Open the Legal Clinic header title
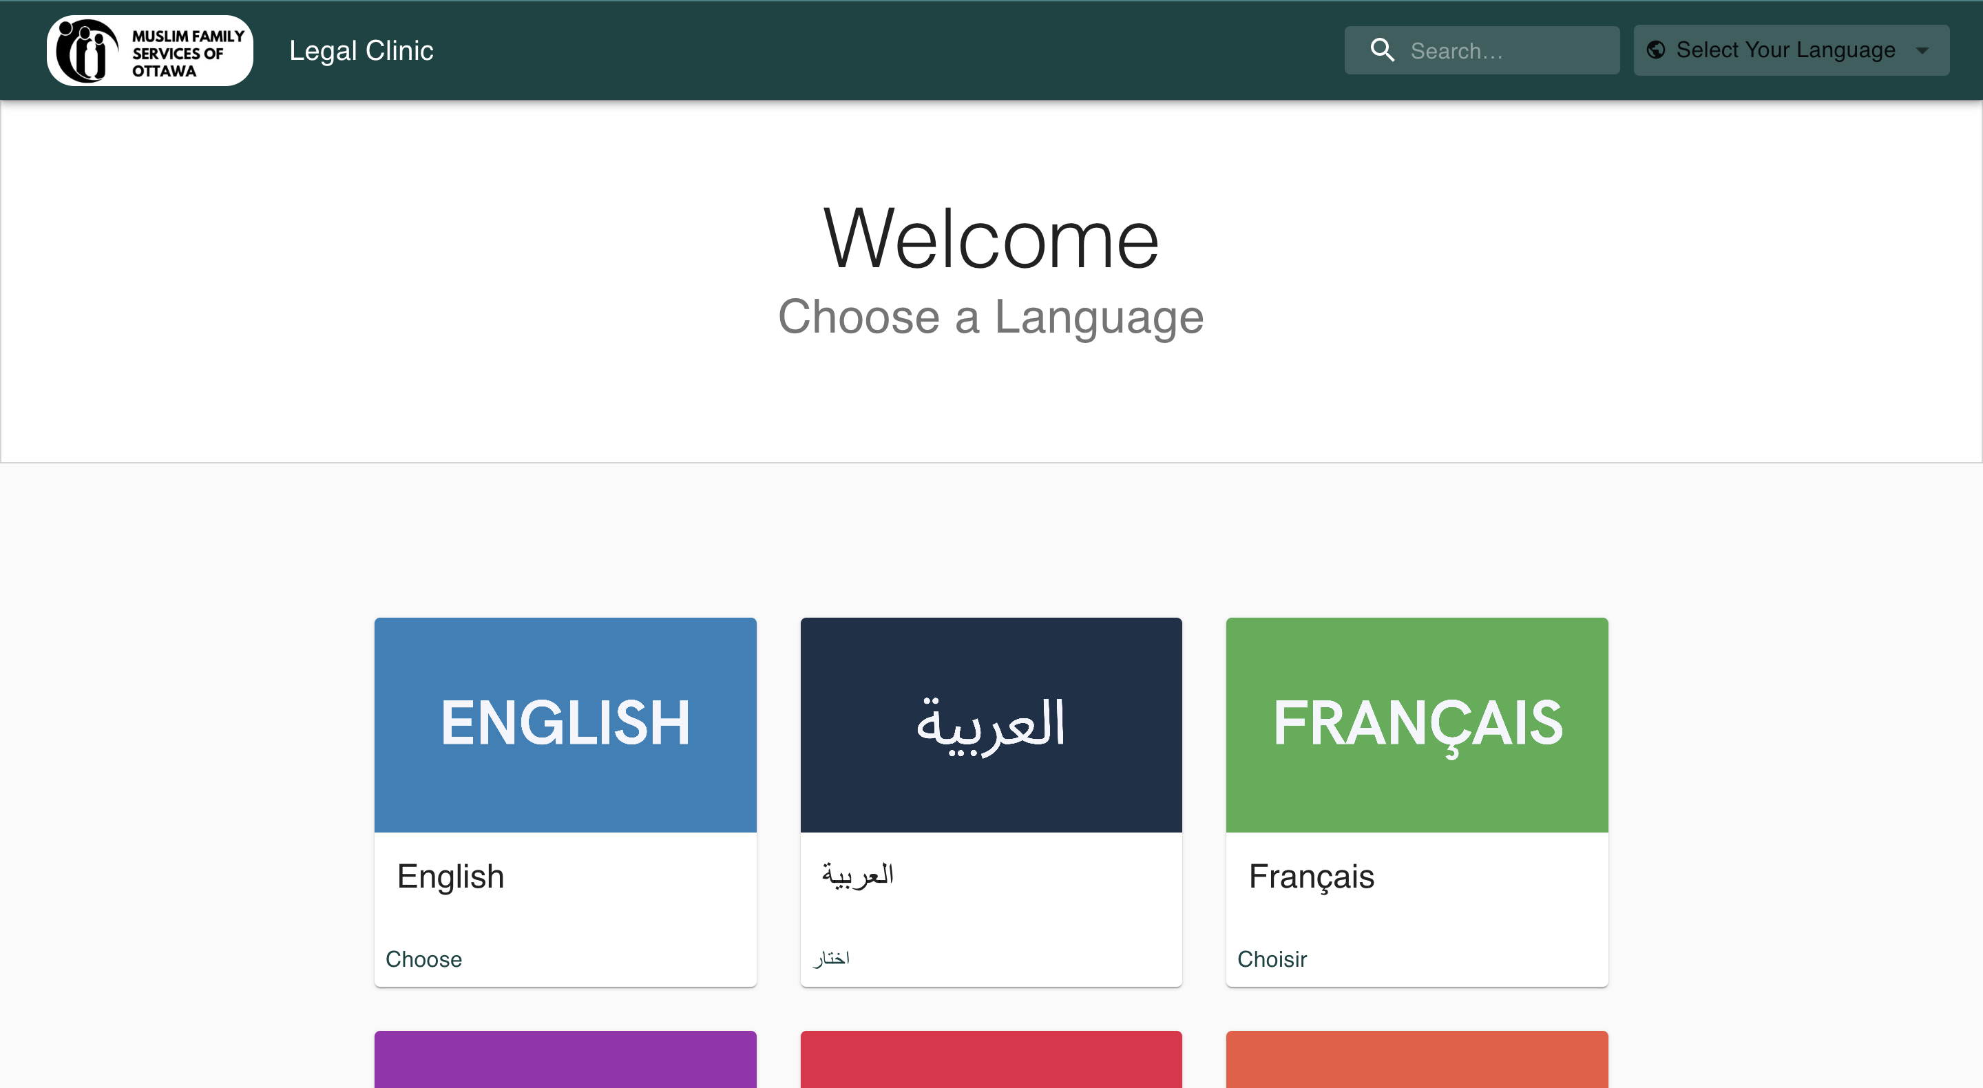Screen dimensions: 1983x1088 tap(361, 51)
